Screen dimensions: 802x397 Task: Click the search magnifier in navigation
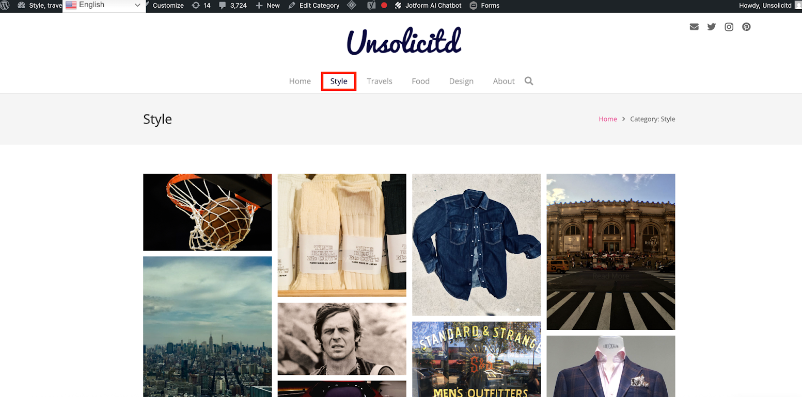[x=529, y=81]
